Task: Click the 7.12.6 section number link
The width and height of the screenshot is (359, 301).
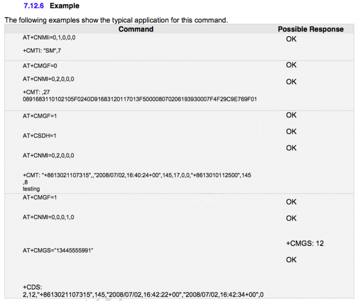Action: [x=34, y=6]
